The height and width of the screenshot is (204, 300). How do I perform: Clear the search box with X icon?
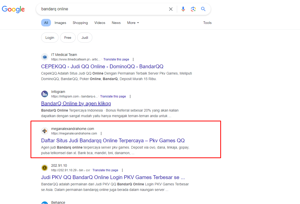(x=171, y=9)
